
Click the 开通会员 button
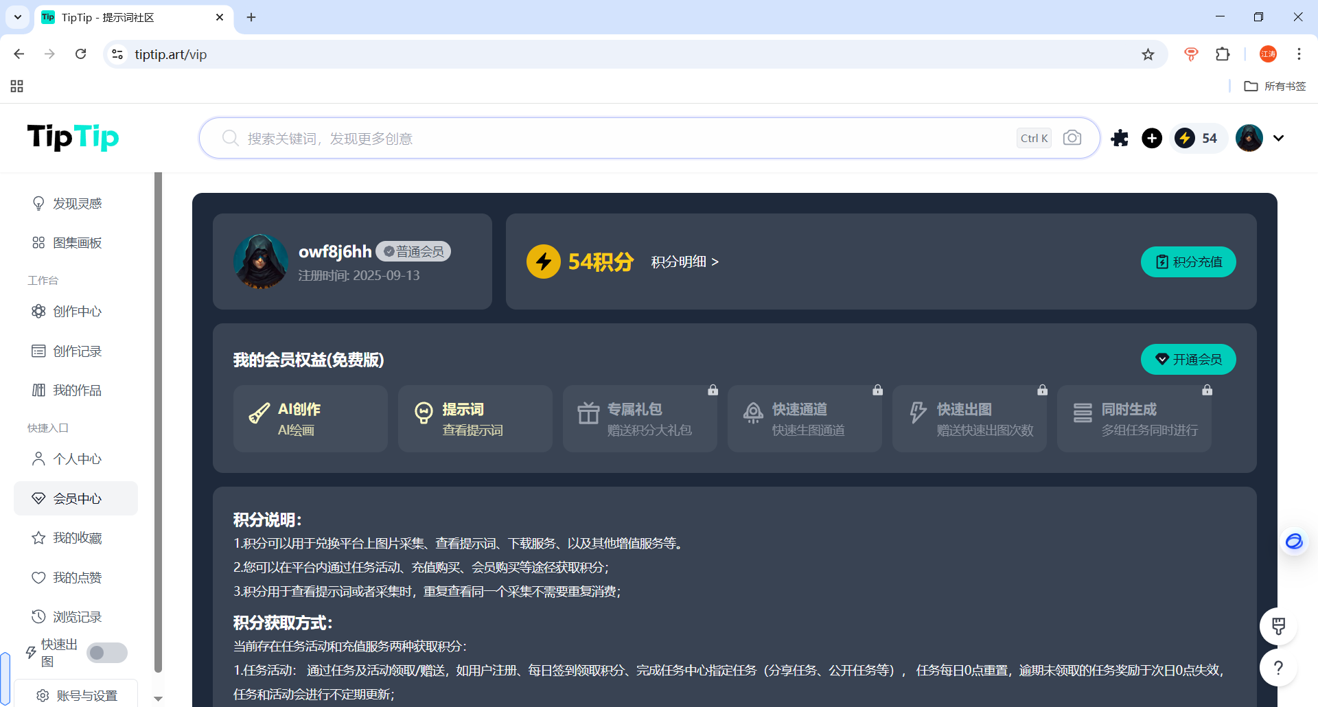click(x=1188, y=359)
